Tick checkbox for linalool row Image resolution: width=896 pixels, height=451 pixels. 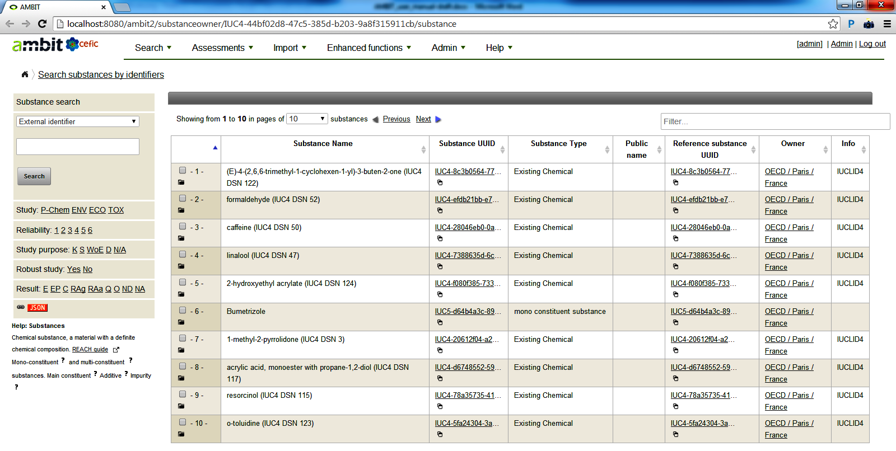[183, 254]
